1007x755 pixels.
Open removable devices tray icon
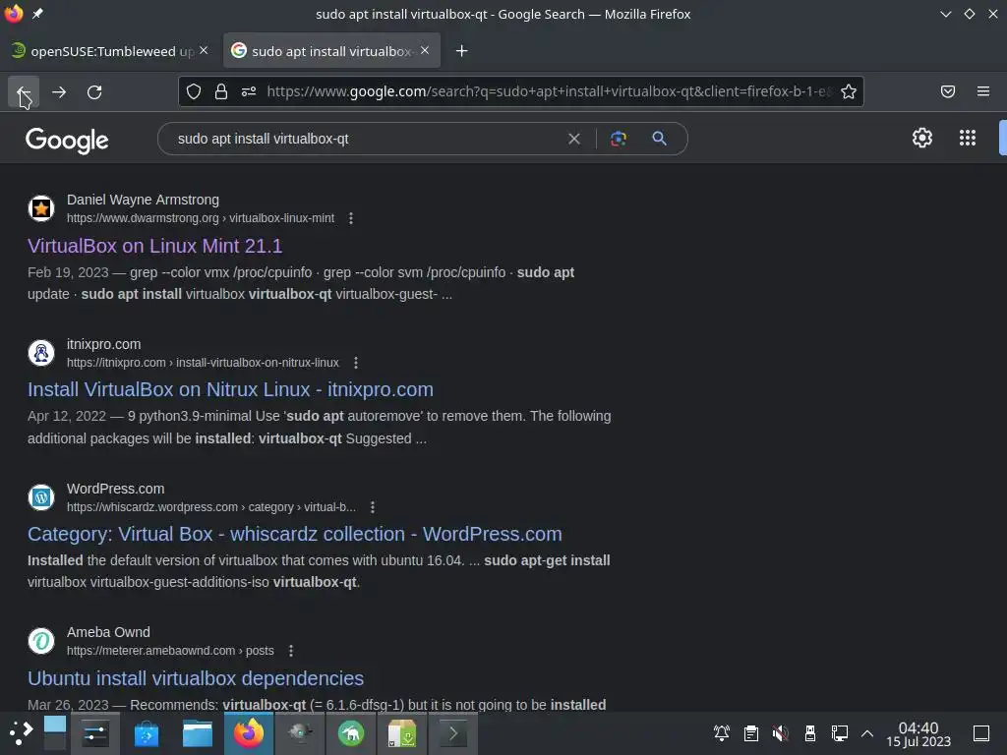(x=810, y=733)
